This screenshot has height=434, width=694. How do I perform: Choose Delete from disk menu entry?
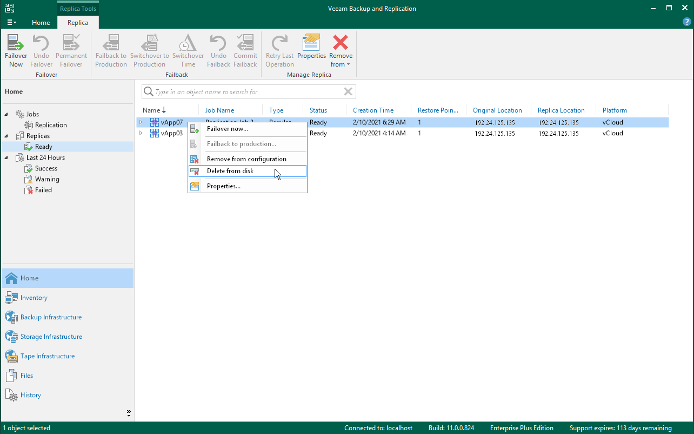[248, 171]
